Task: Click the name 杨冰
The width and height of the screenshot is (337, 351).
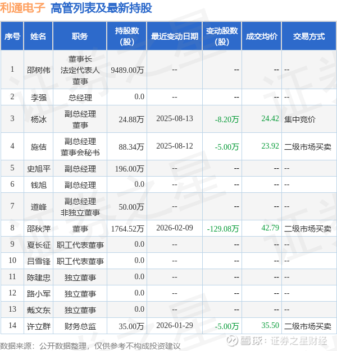Action: click(39, 119)
